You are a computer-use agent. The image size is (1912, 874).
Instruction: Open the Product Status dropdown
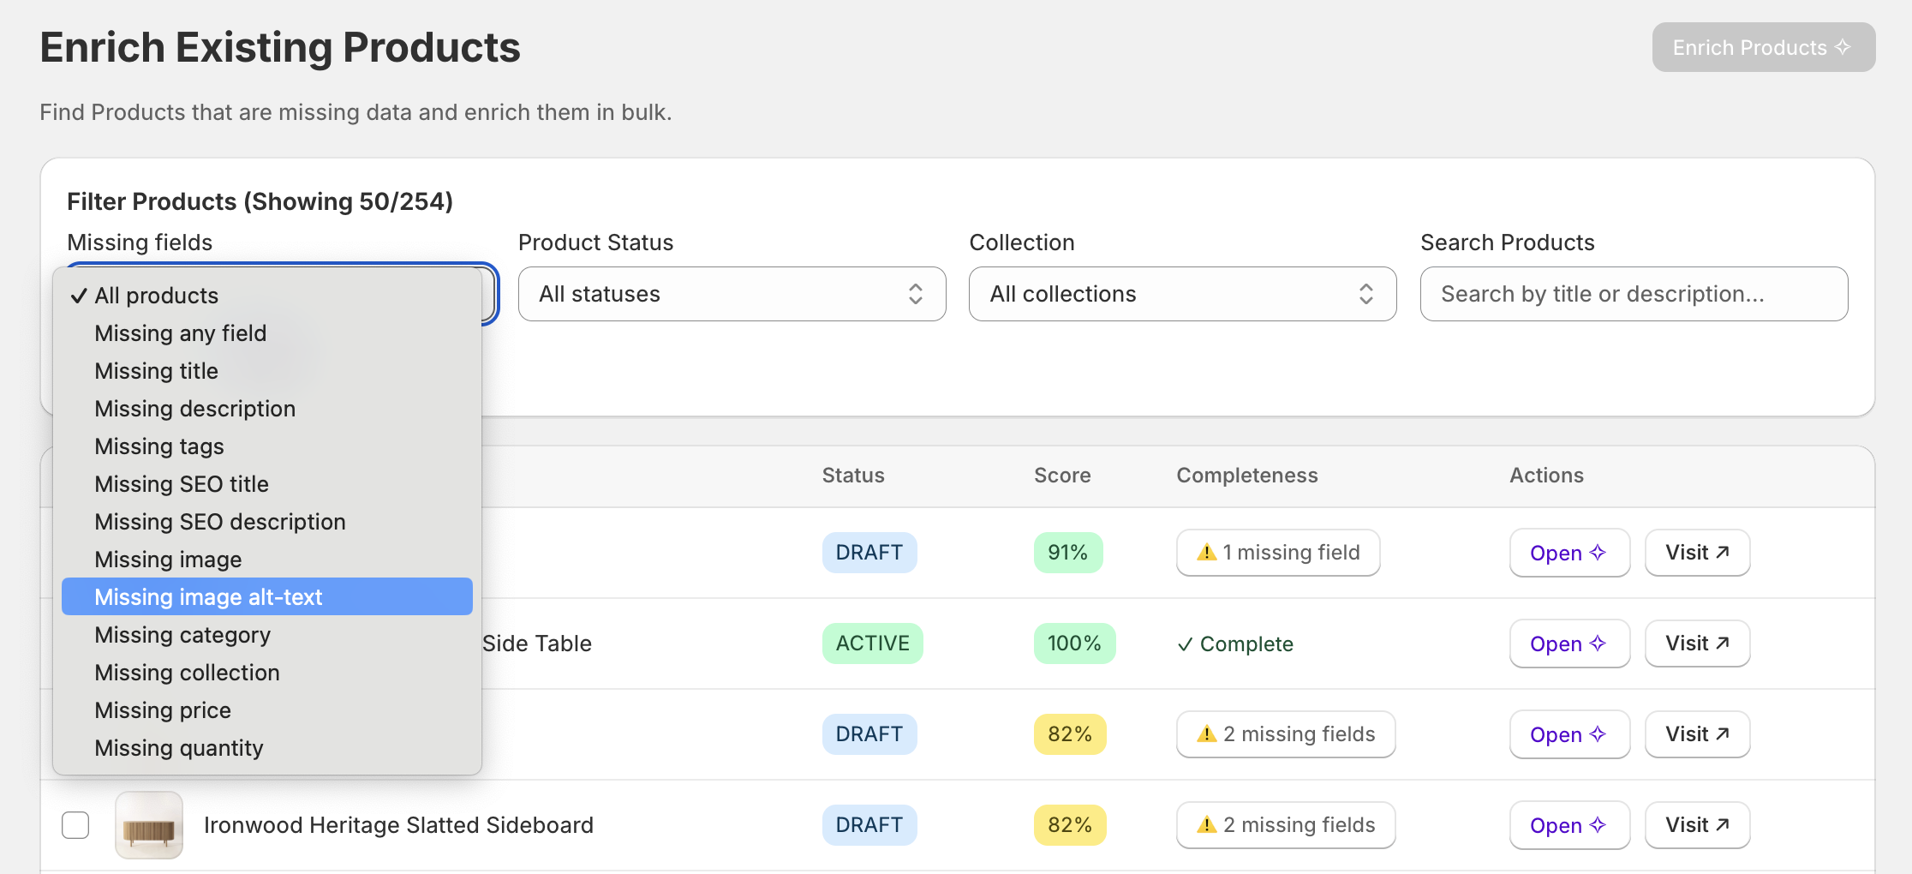[732, 294]
